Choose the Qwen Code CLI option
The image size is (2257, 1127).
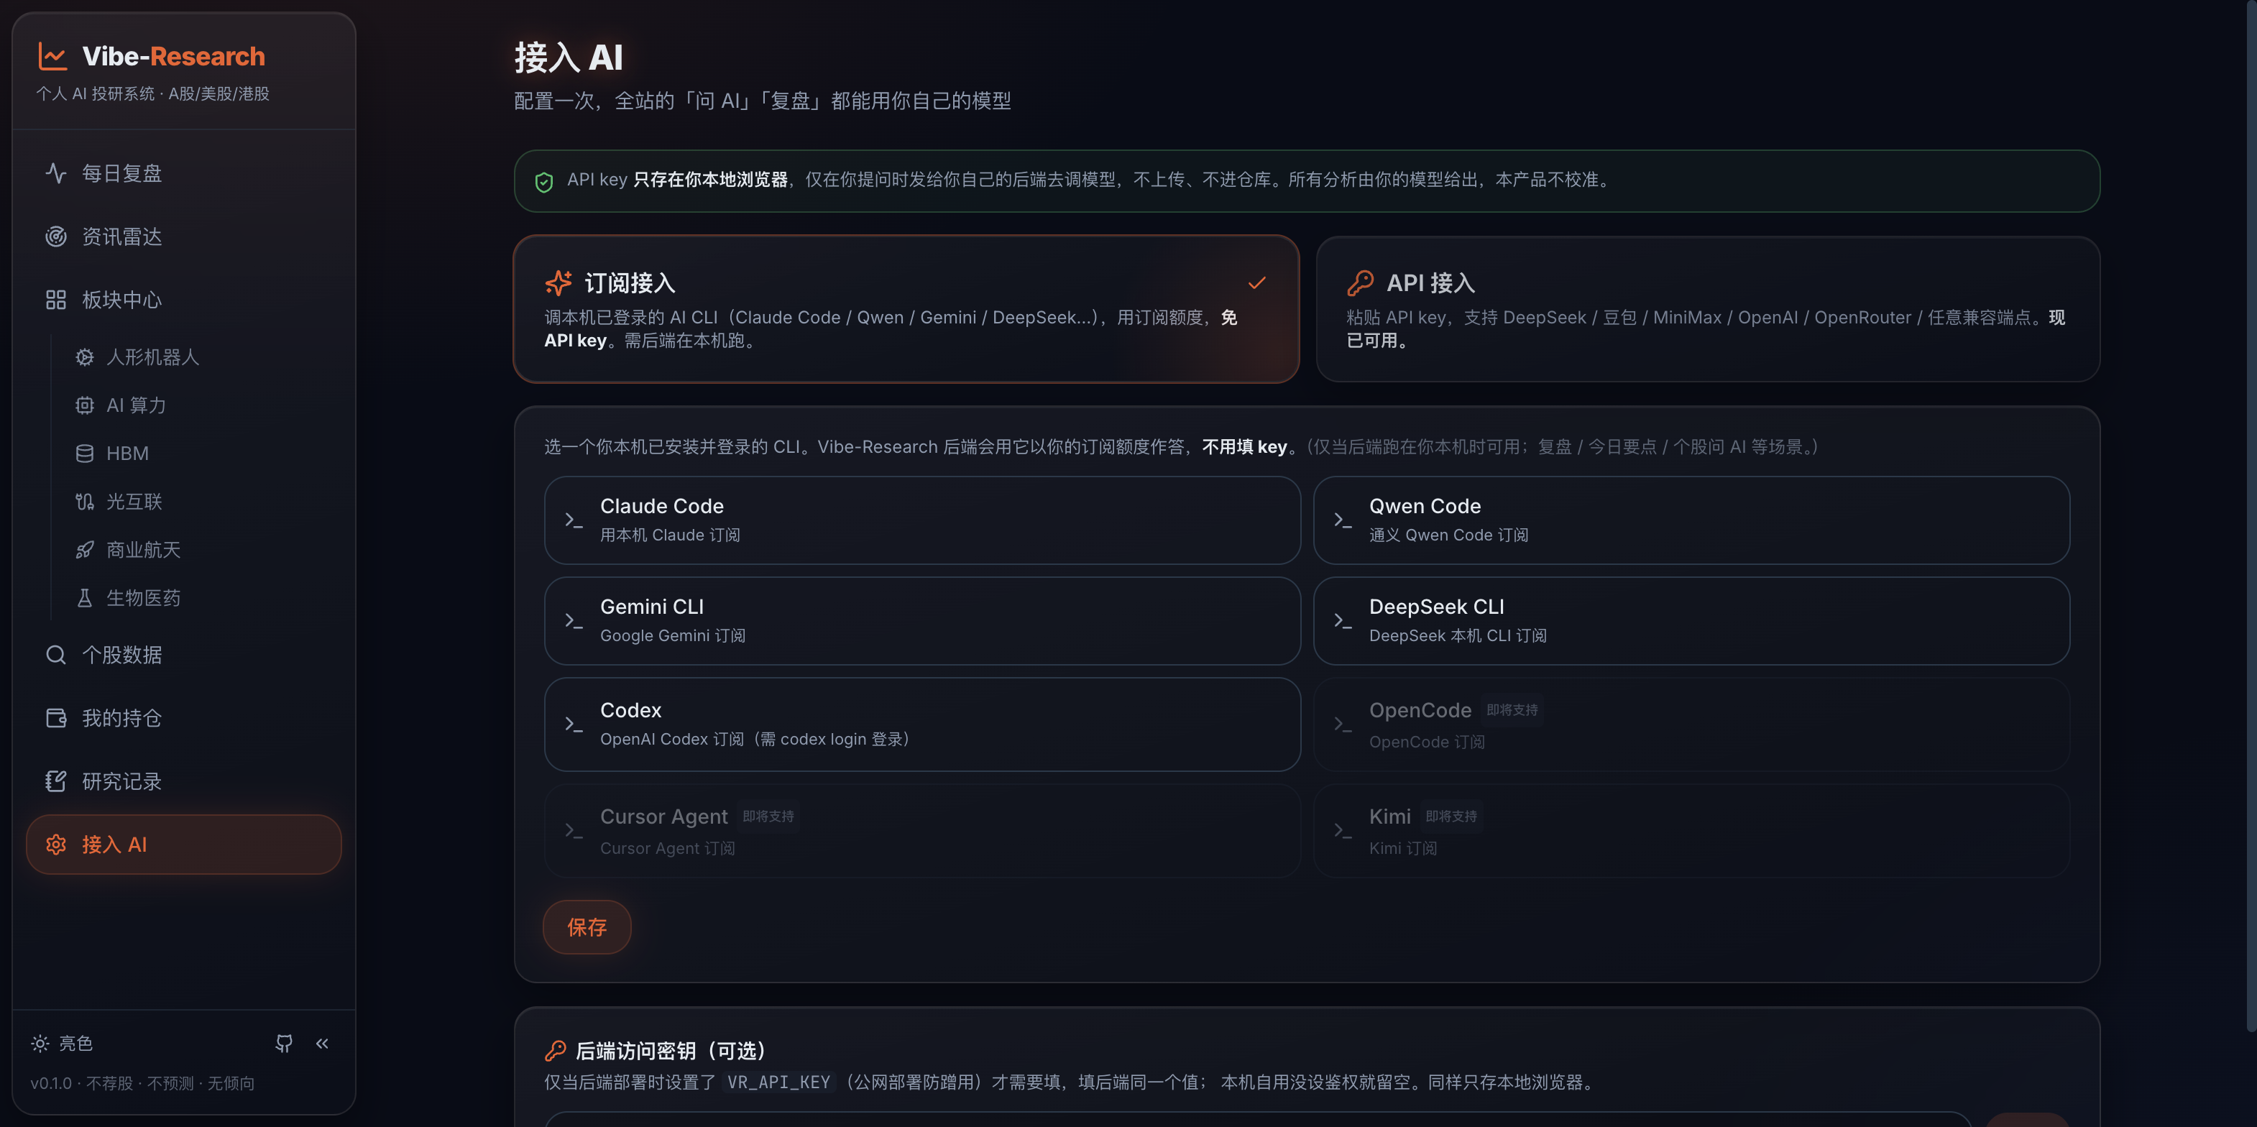1691,520
